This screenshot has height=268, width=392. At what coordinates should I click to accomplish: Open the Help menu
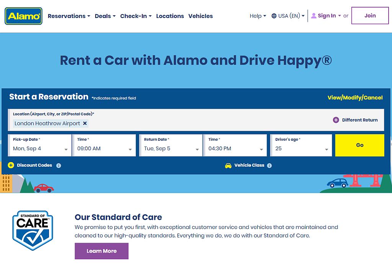point(257,16)
